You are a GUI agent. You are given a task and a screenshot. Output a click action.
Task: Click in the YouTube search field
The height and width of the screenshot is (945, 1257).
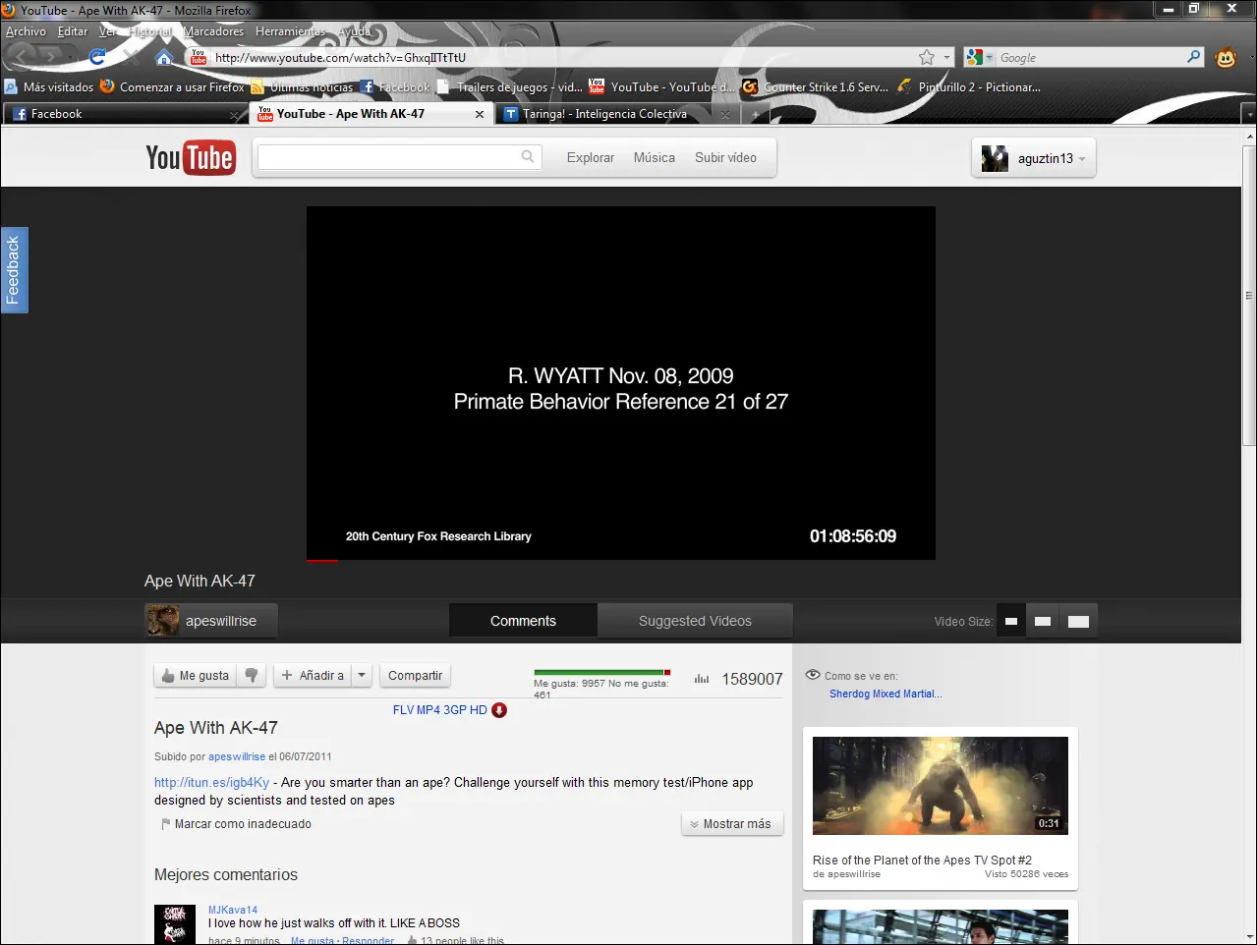(389, 156)
